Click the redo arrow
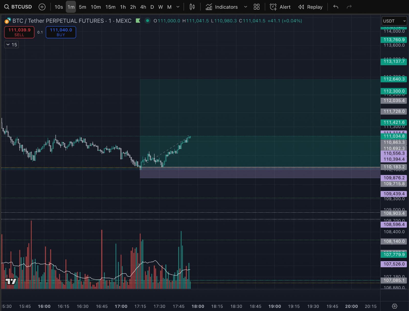 (349, 7)
